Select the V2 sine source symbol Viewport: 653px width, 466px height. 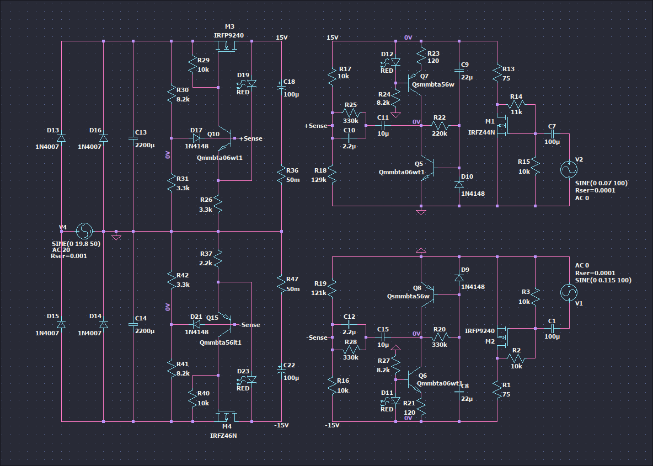(569, 169)
